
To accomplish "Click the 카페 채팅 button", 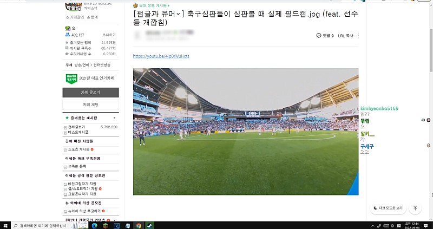I will [90, 104].
